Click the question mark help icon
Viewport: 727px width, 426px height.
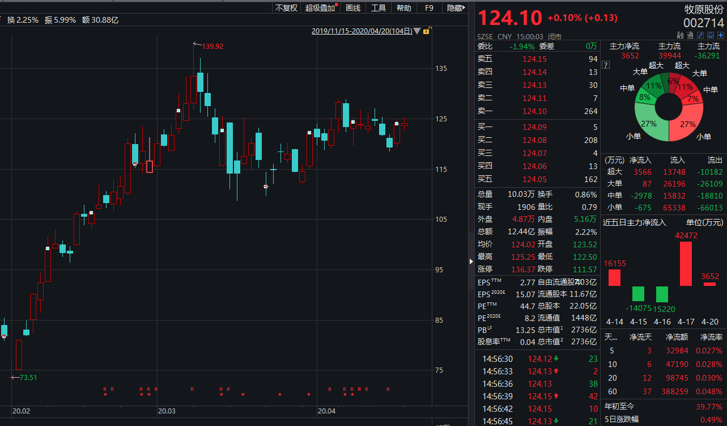pyautogui.click(x=605, y=65)
